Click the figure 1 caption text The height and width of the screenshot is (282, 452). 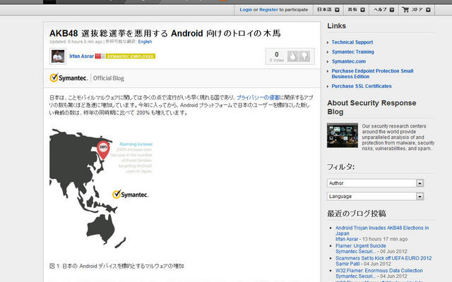[117, 266]
